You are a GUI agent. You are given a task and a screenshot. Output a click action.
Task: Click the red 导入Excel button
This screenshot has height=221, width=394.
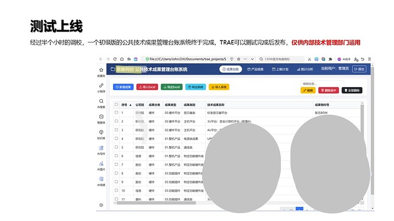click(x=147, y=87)
